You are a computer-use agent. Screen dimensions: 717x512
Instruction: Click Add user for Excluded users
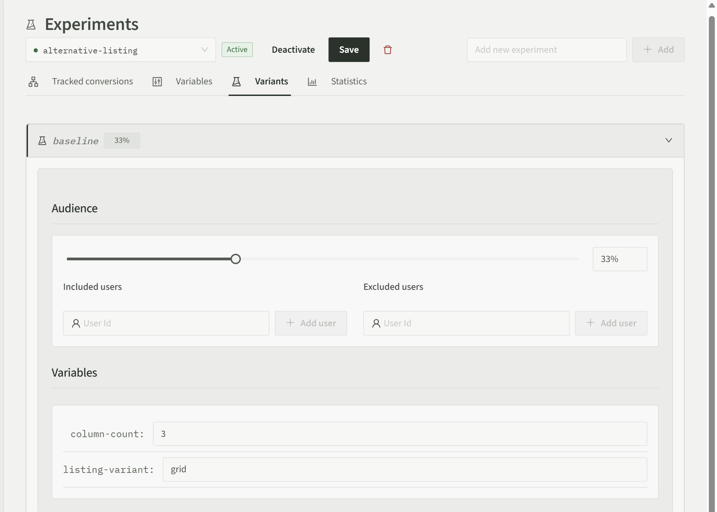pos(611,323)
